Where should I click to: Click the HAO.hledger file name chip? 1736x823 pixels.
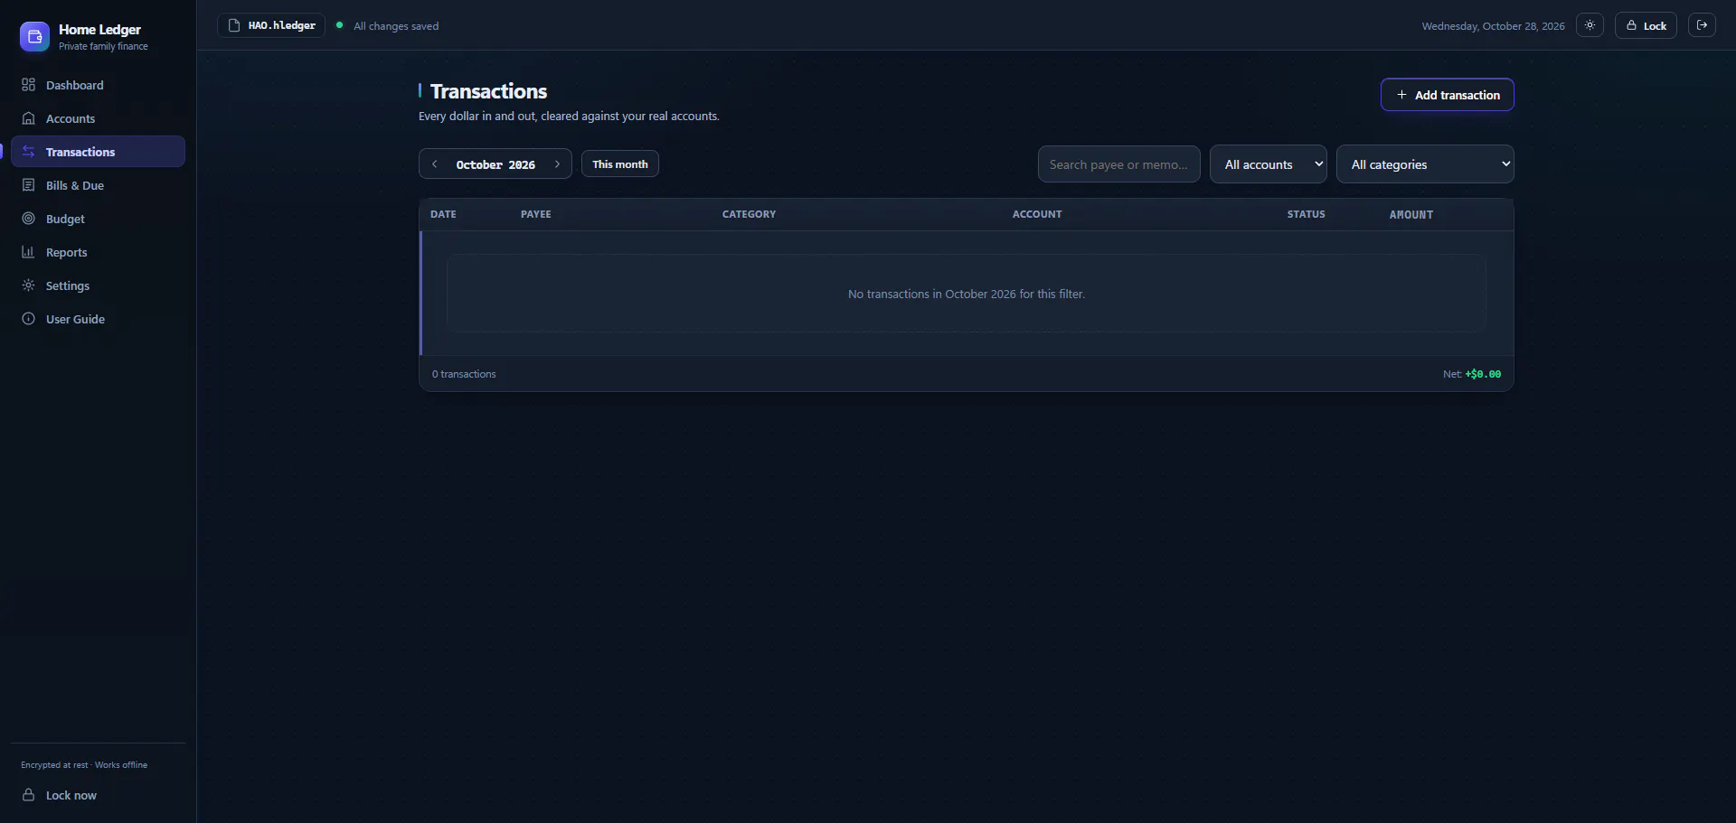(271, 25)
